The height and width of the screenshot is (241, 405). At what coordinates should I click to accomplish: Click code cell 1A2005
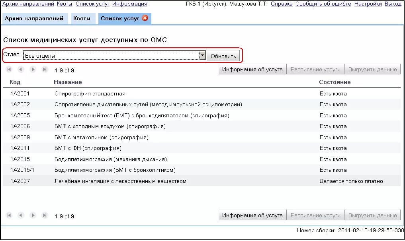pos(20,115)
